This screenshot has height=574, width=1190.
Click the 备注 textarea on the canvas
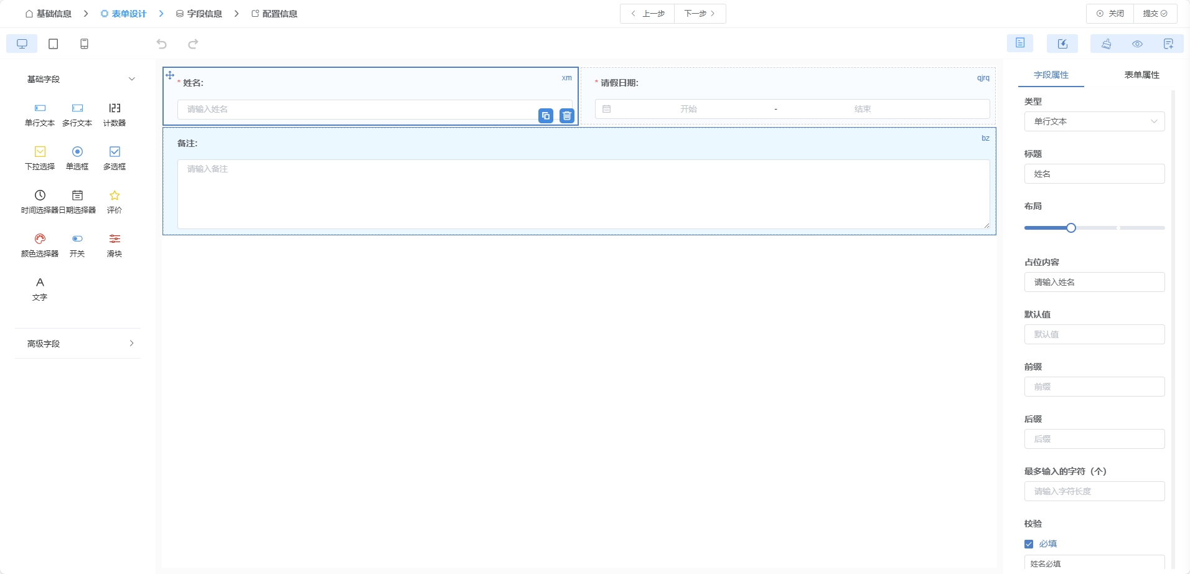[x=583, y=194]
